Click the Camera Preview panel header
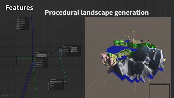This screenshot has height=98, width=174. point(160,84)
